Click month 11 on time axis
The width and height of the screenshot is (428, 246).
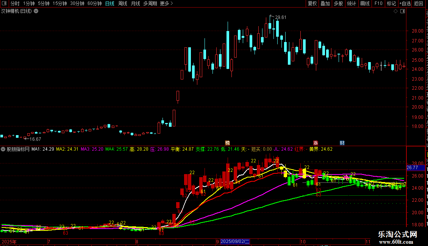pos(368,241)
